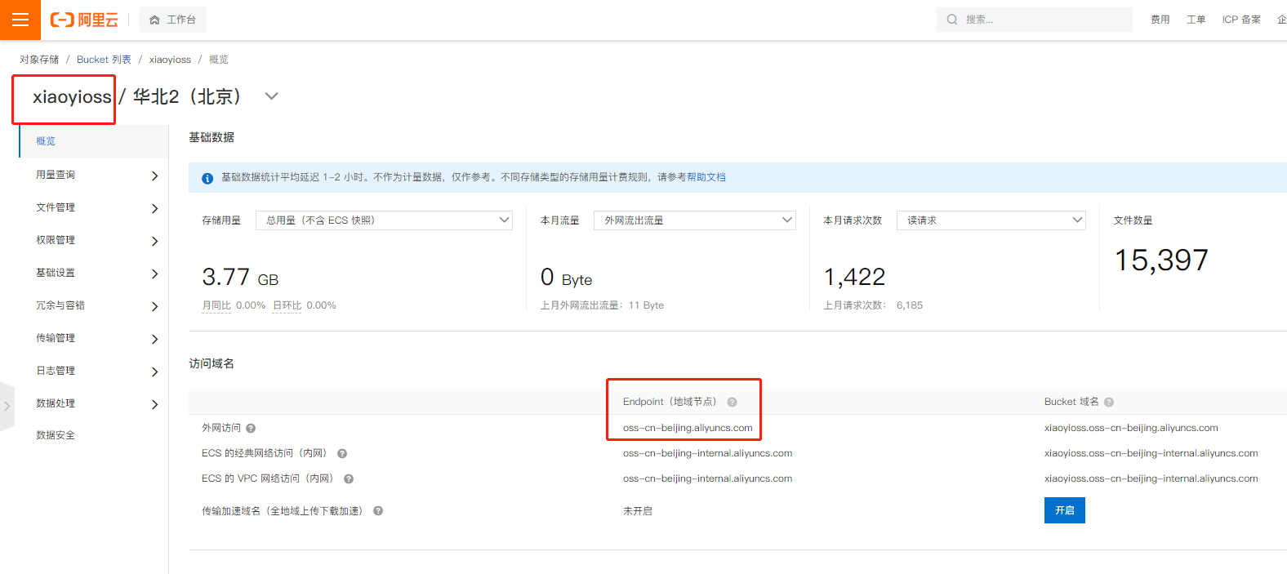
Task: Select xiaoyioss.oss-cn-beijing.aliyuncs.com bucket domain
Action: [1131, 428]
